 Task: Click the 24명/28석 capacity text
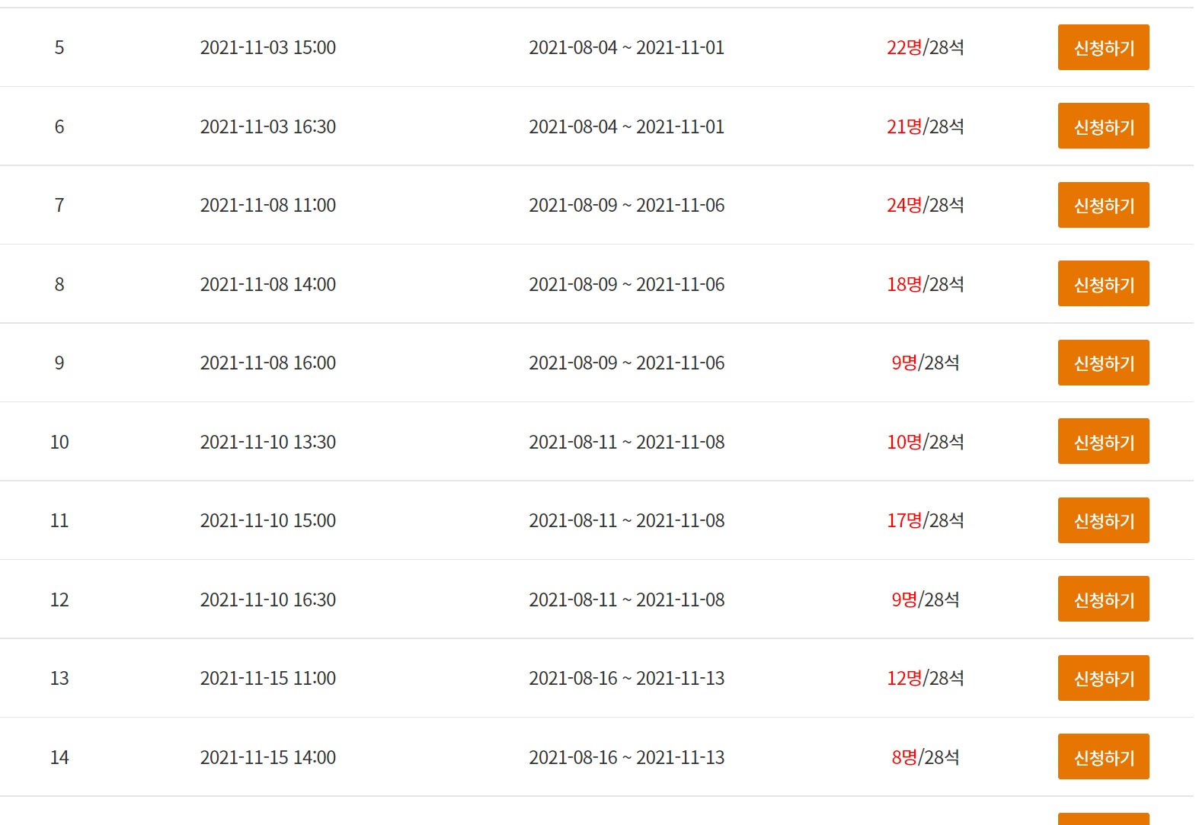click(925, 205)
